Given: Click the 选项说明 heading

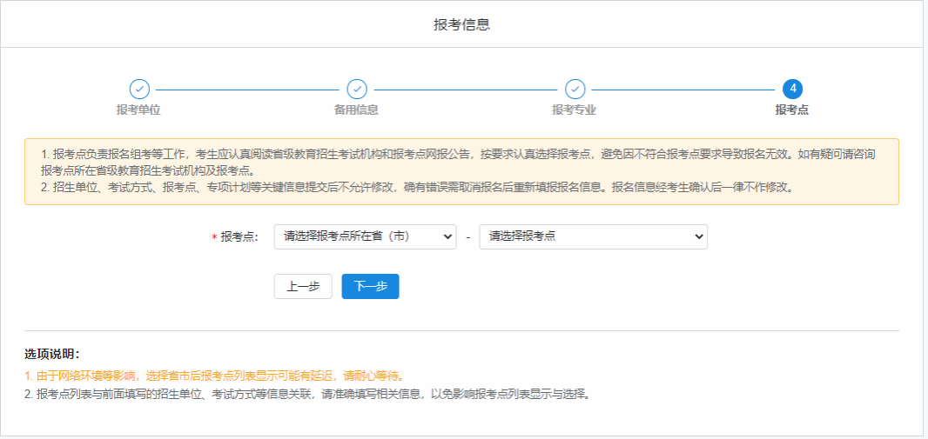Looking at the screenshot, I should pos(52,354).
